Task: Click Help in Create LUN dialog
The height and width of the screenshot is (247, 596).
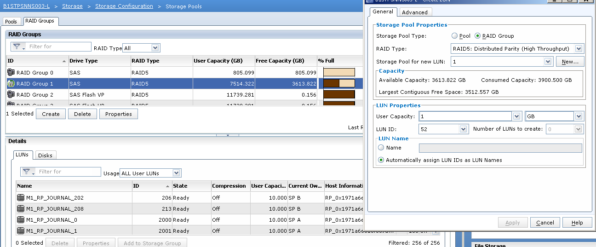Action: (577, 223)
